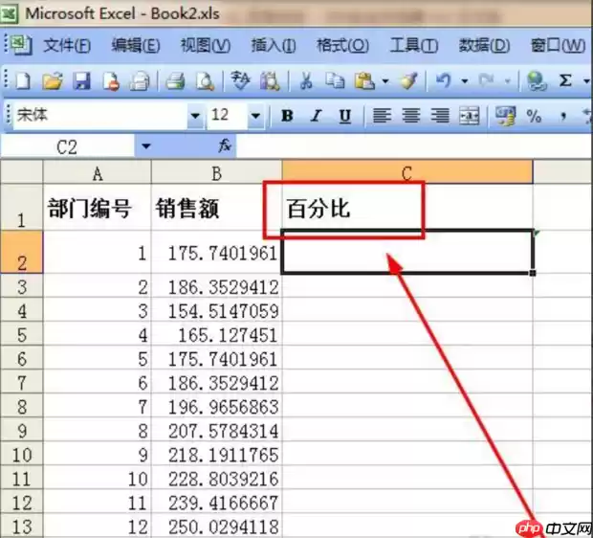Click the font name field showing 宋体

coord(101,115)
